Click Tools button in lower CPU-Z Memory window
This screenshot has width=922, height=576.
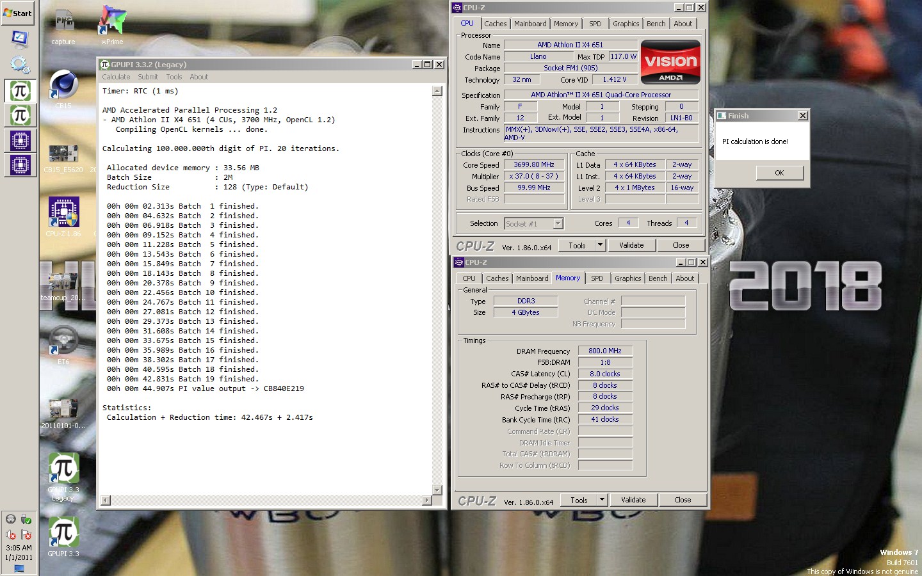tap(579, 500)
